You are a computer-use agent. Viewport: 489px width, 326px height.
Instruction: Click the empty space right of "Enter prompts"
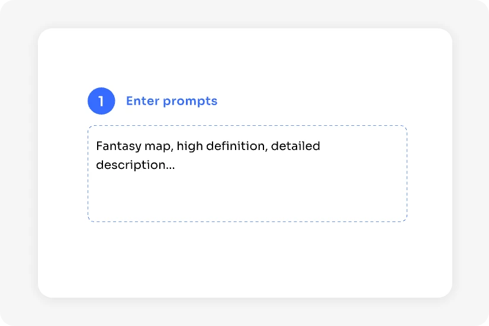click(x=314, y=101)
